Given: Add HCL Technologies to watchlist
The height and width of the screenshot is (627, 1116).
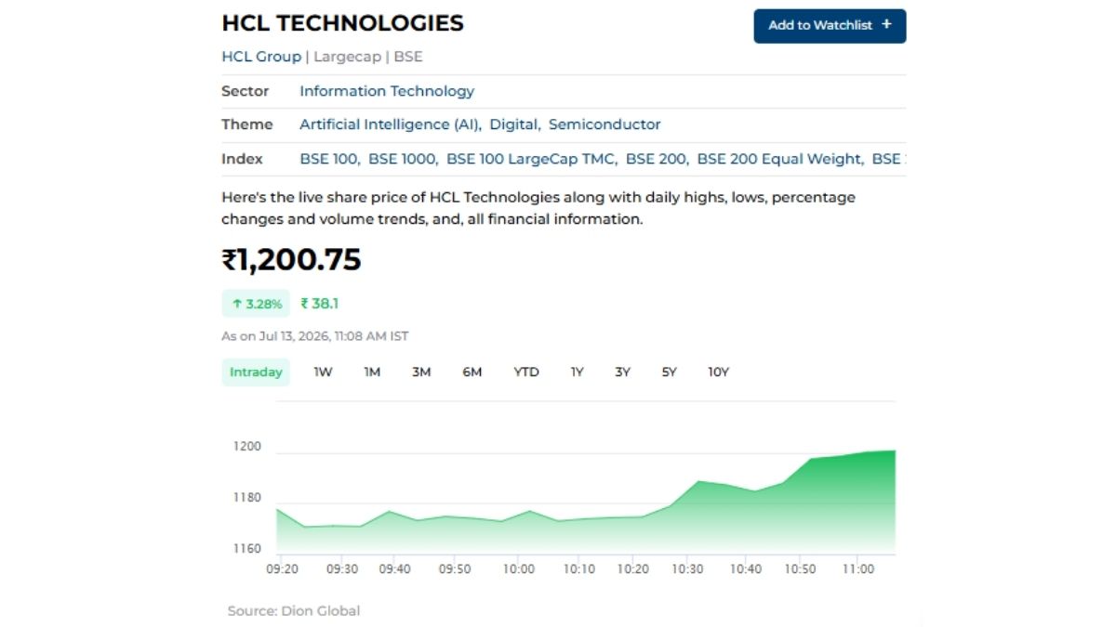Looking at the screenshot, I should (830, 26).
